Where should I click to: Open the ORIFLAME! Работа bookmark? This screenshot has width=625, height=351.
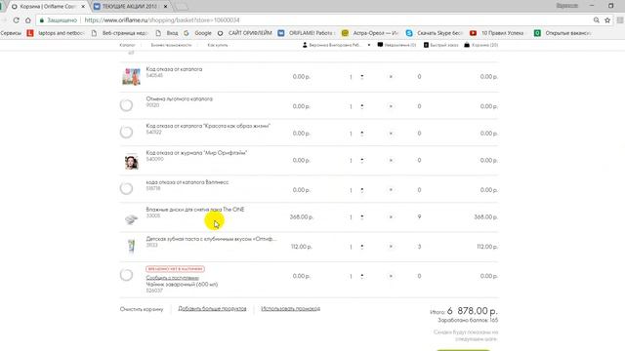click(x=307, y=33)
